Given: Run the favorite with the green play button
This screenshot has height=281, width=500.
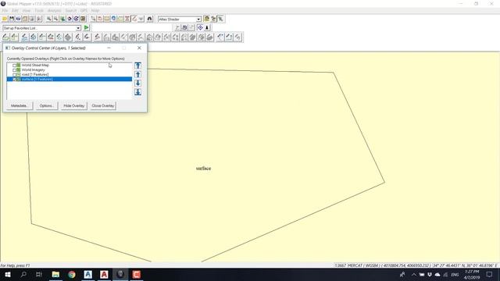Looking at the screenshot, I should click(x=87, y=28).
